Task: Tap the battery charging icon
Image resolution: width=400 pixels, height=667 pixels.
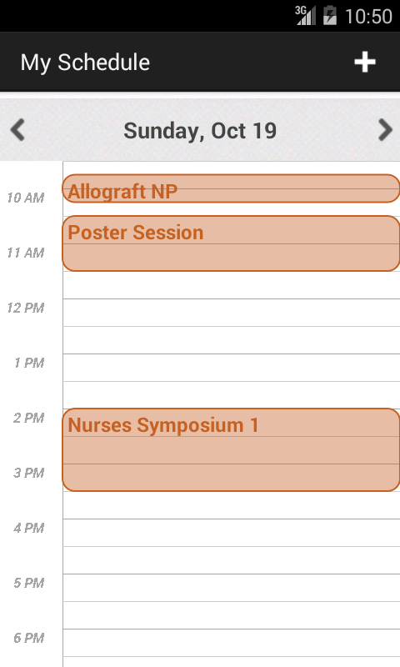Action: pyautogui.click(x=329, y=16)
